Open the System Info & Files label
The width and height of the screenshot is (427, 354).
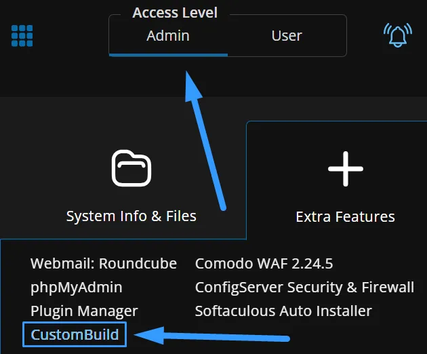131,216
